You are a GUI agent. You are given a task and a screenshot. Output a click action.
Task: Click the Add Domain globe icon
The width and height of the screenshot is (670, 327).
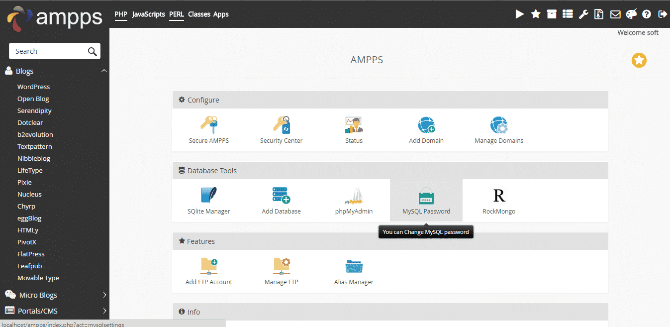click(x=426, y=124)
